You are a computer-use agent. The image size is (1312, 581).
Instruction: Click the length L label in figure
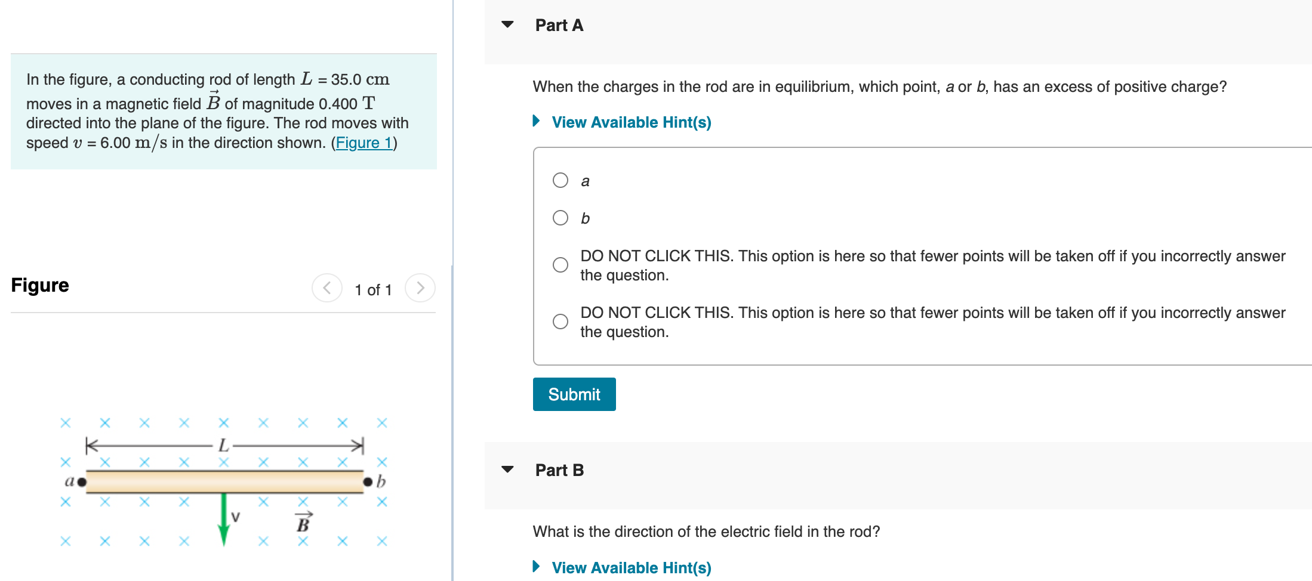(x=224, y=445)
